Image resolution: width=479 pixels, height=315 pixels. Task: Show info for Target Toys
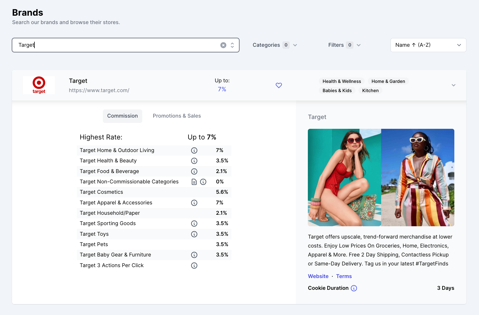194,234
